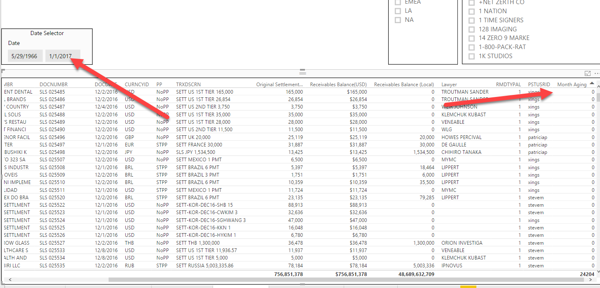Check the 1K STUDIOS option
The height and width of the screenshot is (288, 600).
click(472, 56)
